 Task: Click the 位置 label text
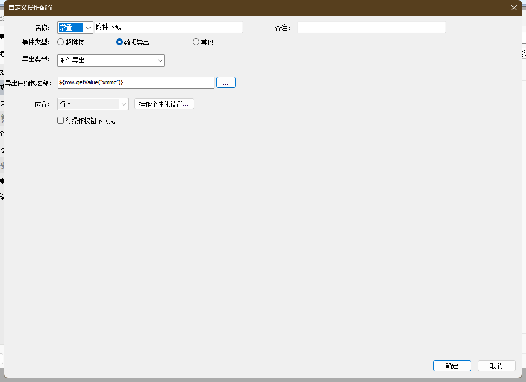click(x=42, y=104)
